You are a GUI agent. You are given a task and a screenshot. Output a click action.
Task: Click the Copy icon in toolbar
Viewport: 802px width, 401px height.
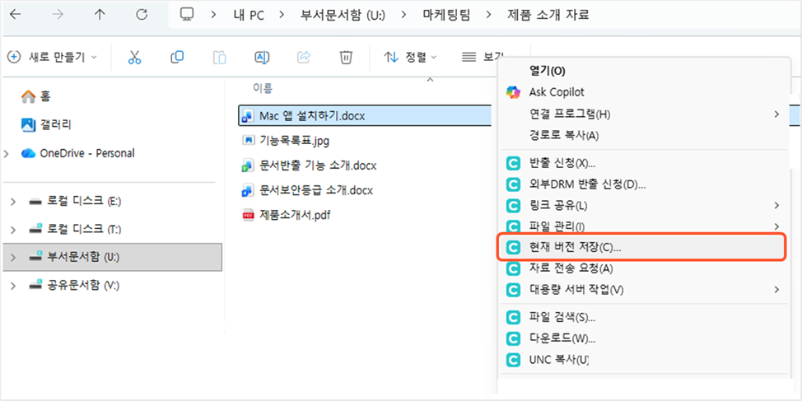[177, 57]
